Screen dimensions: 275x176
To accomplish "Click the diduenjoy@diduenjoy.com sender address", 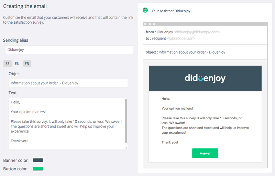I will (197, 32).
